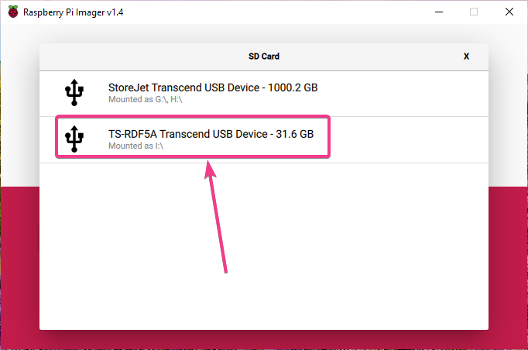Minimize the Raspberry Pi Imager window
This screenshot has width=528, height=350.
coord(438,12)
